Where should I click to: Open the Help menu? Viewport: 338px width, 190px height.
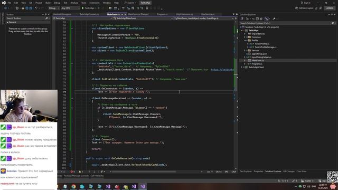click(x=116, y=3)
